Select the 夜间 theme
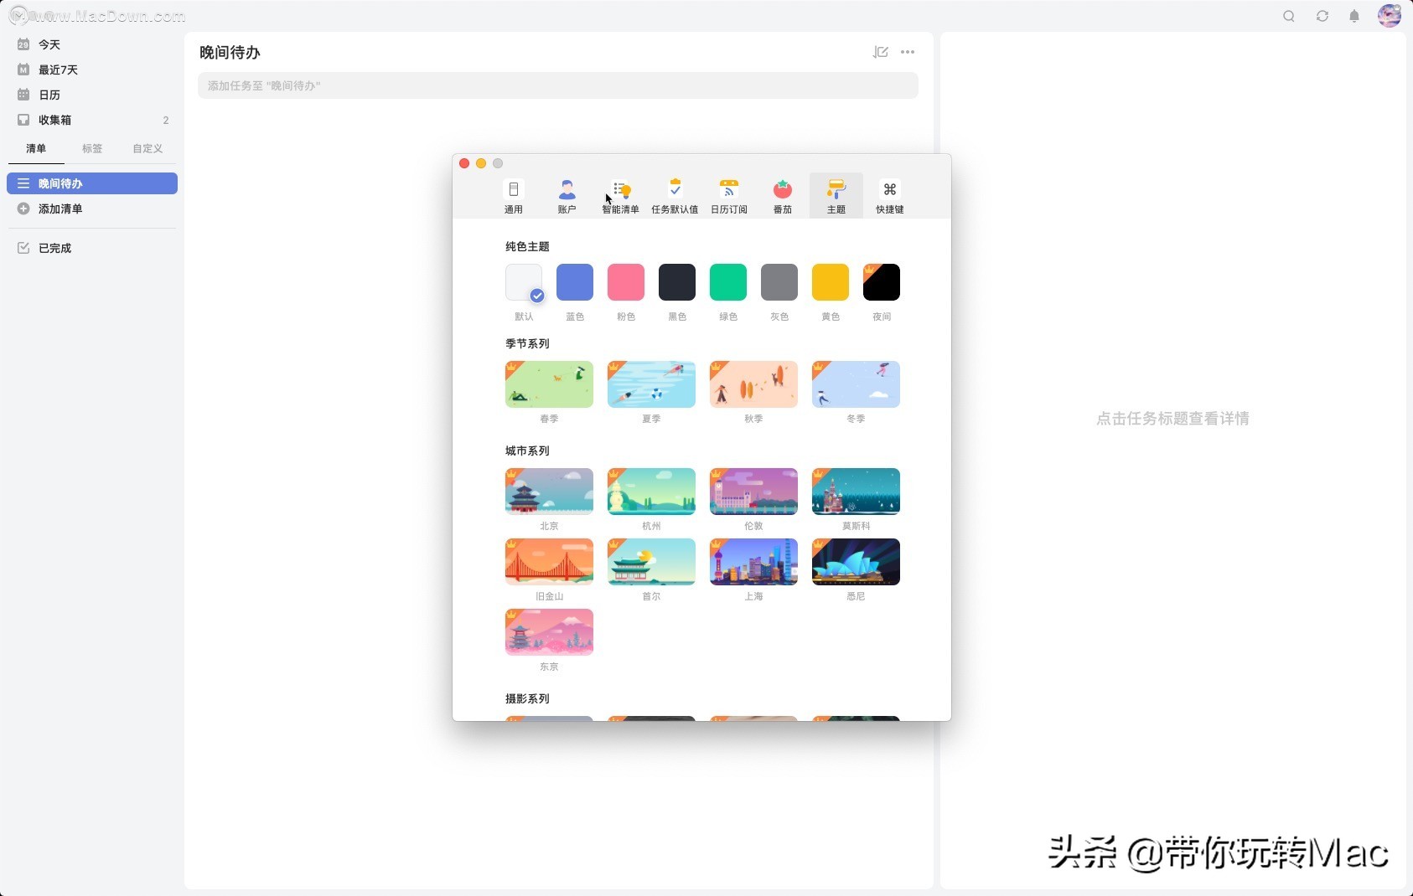 882,282
